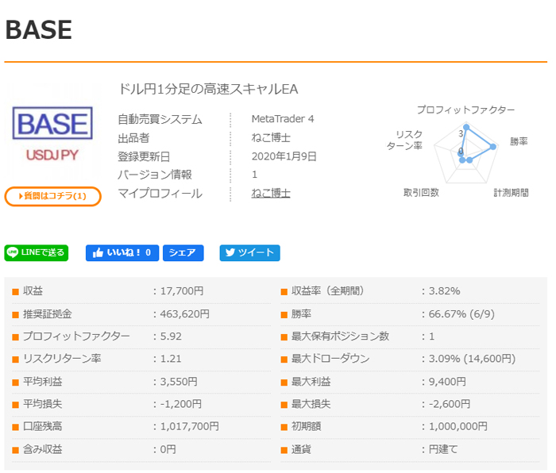Open the 質問はコチラ(1) questions button
This screenshot has width=556, height=473.
point(52,196)
